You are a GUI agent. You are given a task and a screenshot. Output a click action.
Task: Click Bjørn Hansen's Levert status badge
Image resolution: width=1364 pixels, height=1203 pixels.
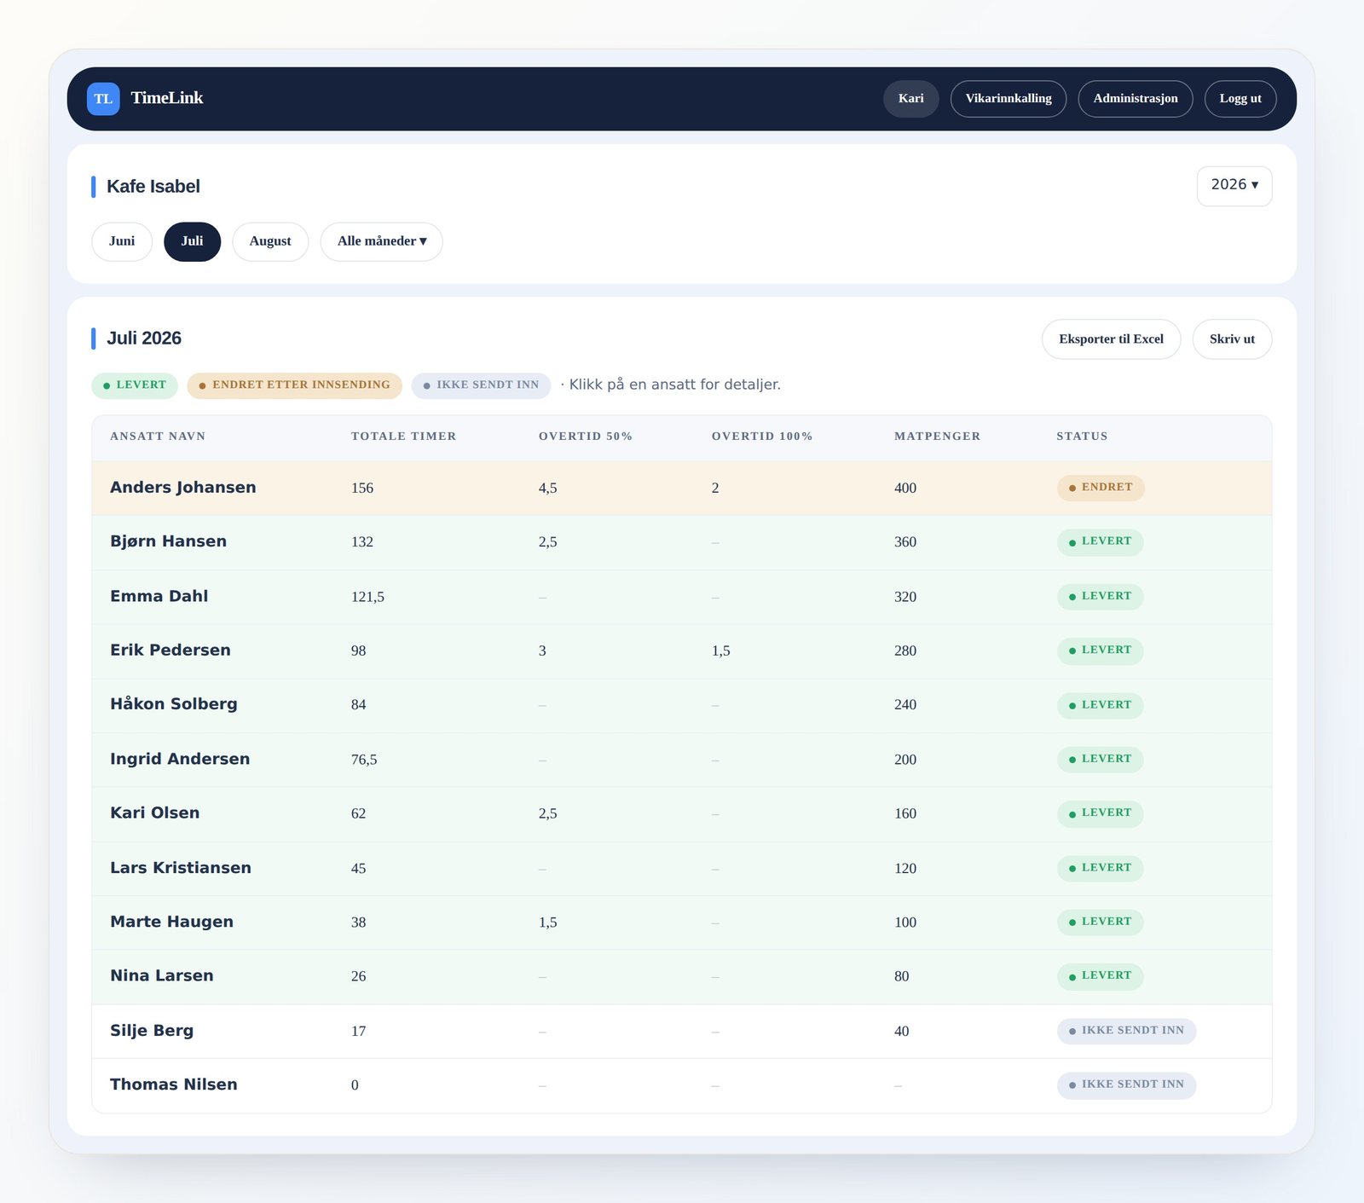(x=1100, y=542)
